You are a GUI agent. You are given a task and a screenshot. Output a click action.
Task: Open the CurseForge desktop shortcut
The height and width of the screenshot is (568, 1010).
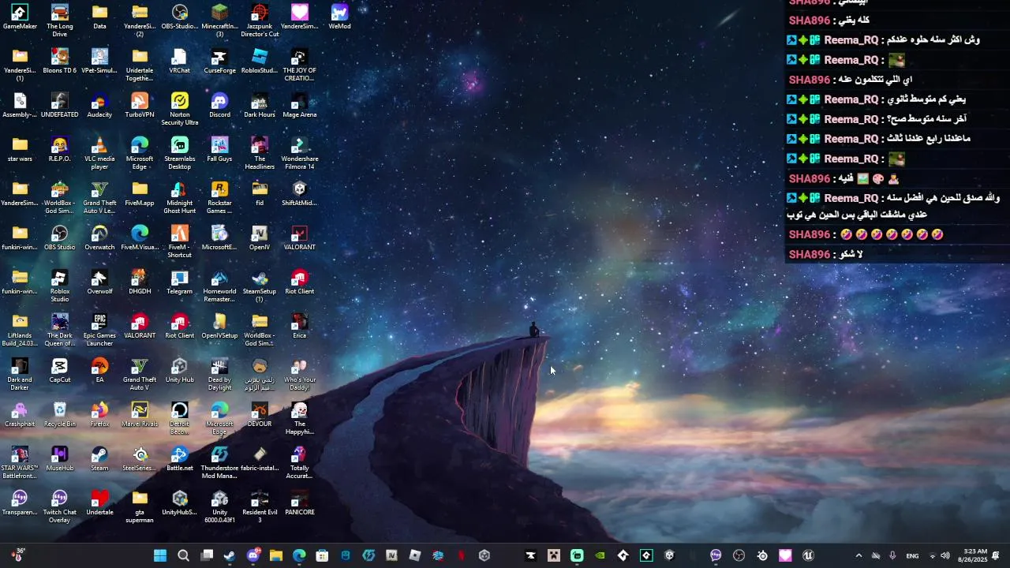pos(219,62)
